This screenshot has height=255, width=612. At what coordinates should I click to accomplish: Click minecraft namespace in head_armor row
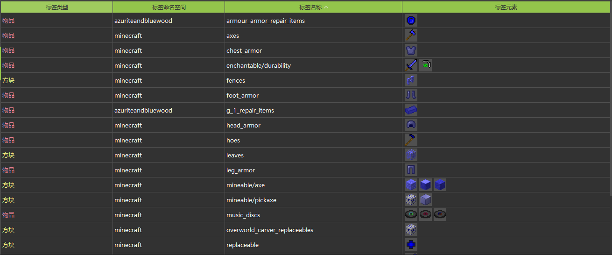128,125
